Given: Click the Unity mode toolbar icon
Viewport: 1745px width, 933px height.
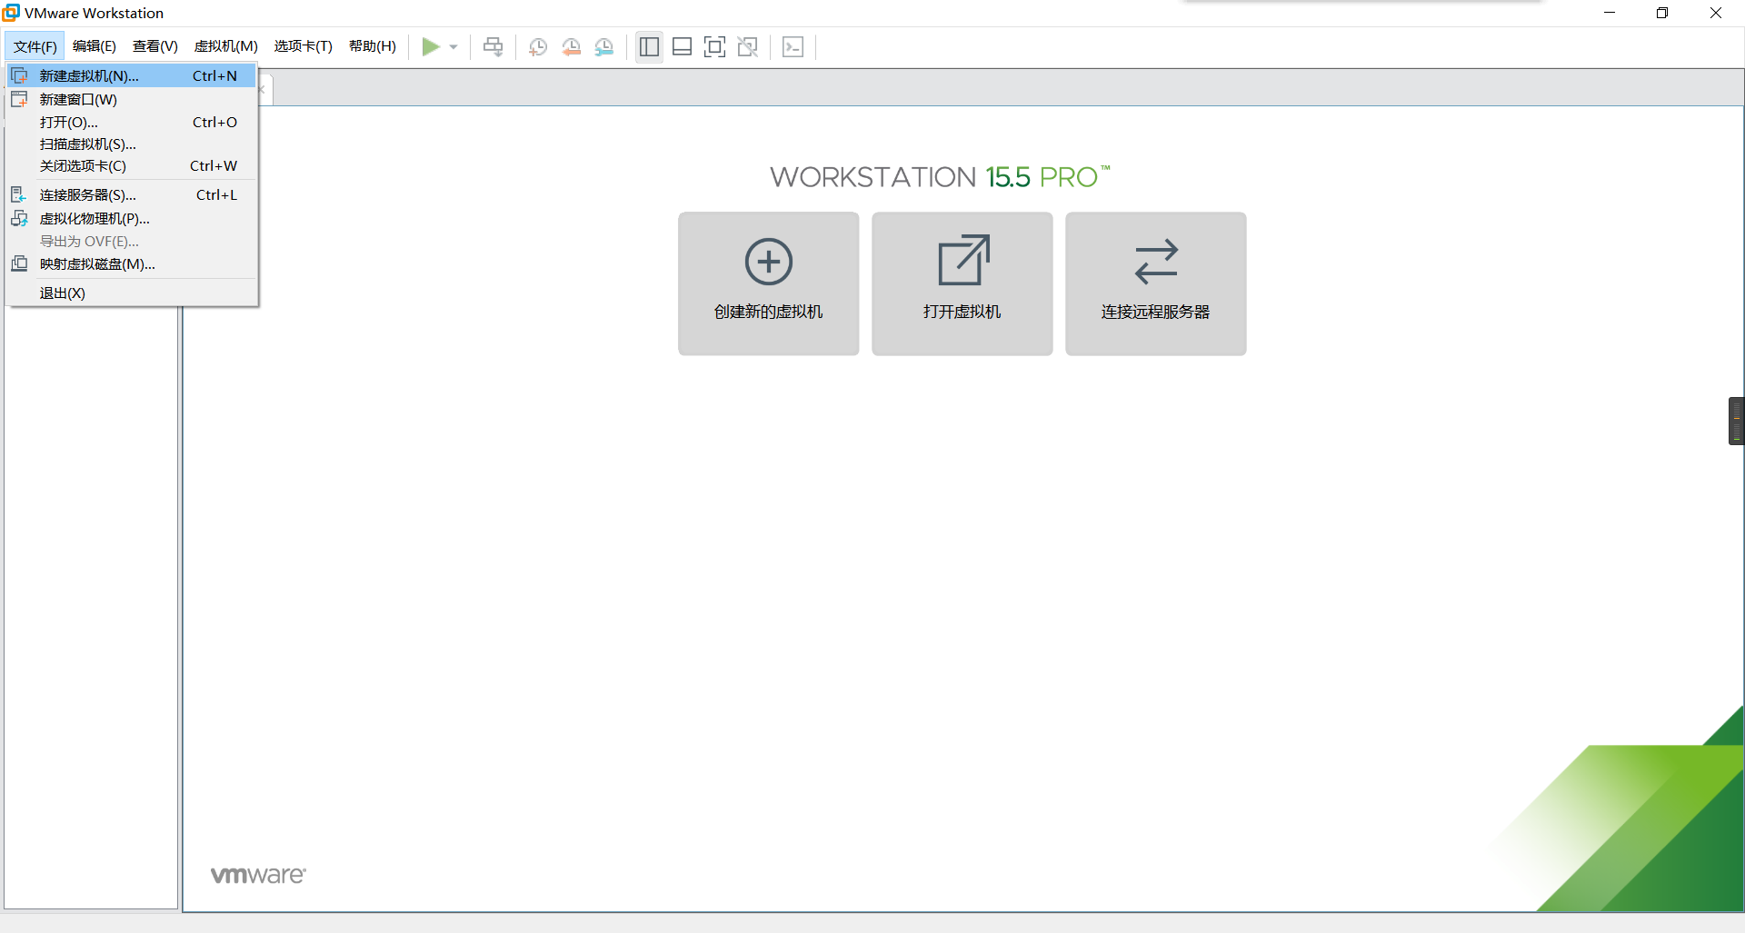Looking at the screenshot, I should click(747, 46).
